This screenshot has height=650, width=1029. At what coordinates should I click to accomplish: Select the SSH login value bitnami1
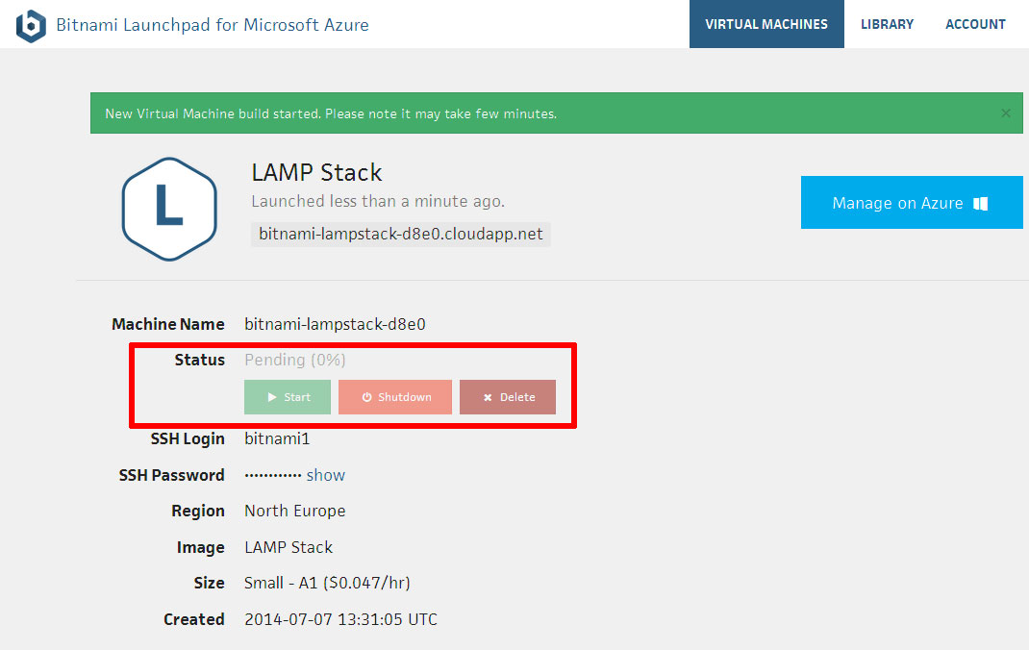tap(277, 438)
